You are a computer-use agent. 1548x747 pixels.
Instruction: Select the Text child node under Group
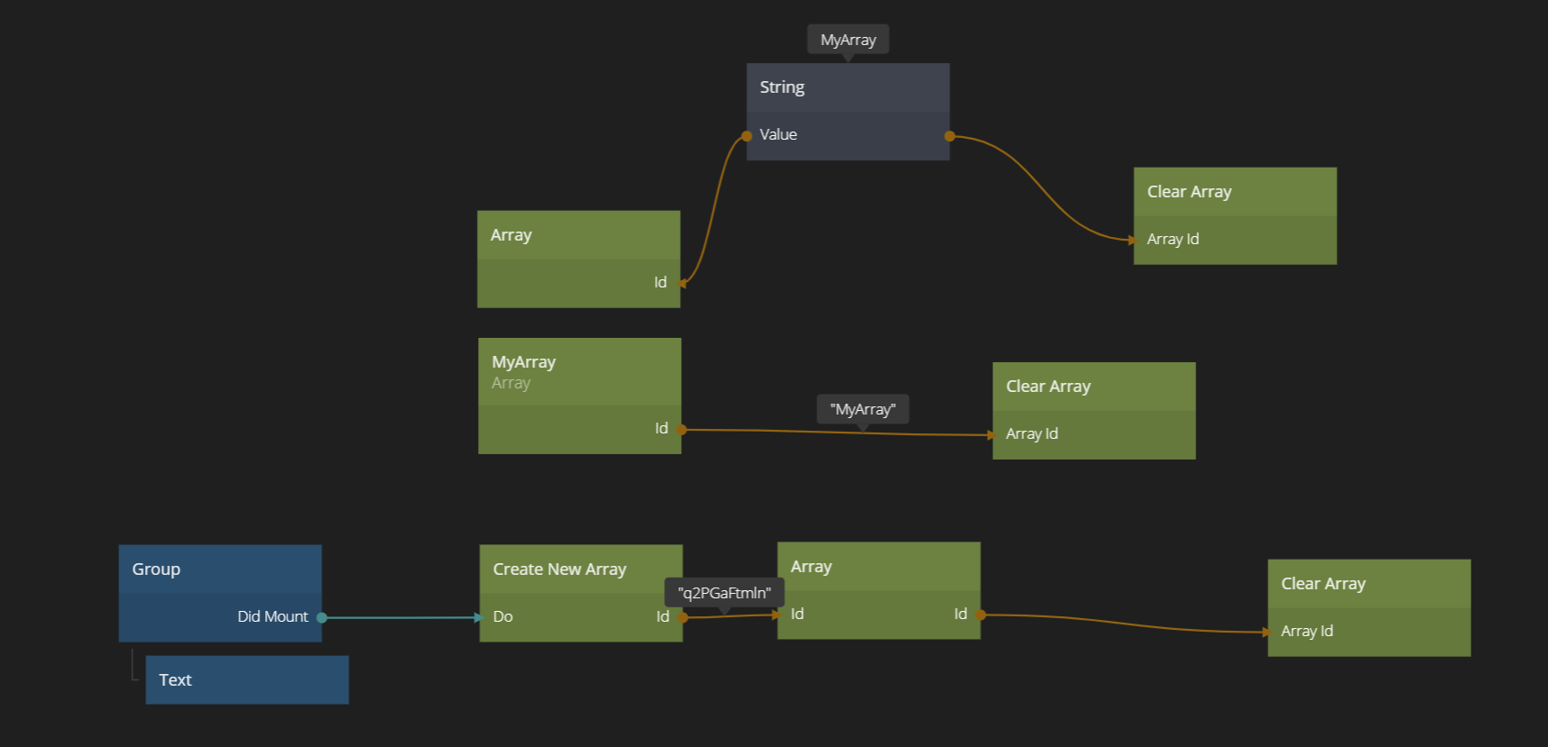click(246, 680)
